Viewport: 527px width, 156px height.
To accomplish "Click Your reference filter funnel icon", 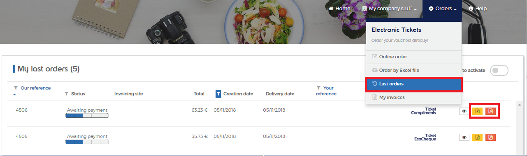I will [x=318, y=88].
